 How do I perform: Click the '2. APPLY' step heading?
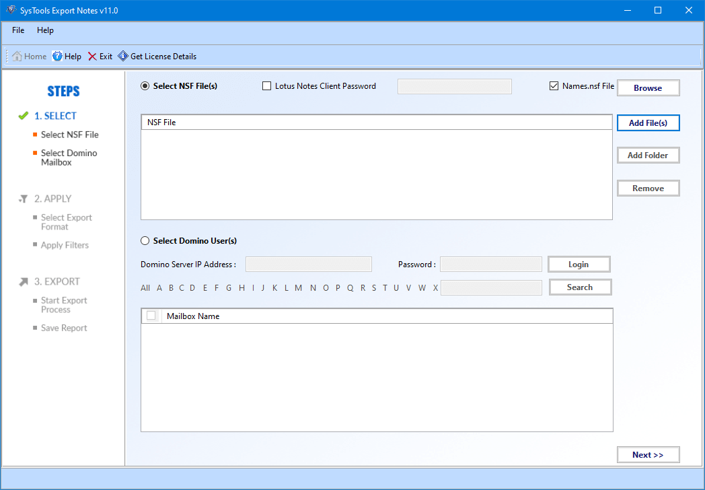click(53, 199)
